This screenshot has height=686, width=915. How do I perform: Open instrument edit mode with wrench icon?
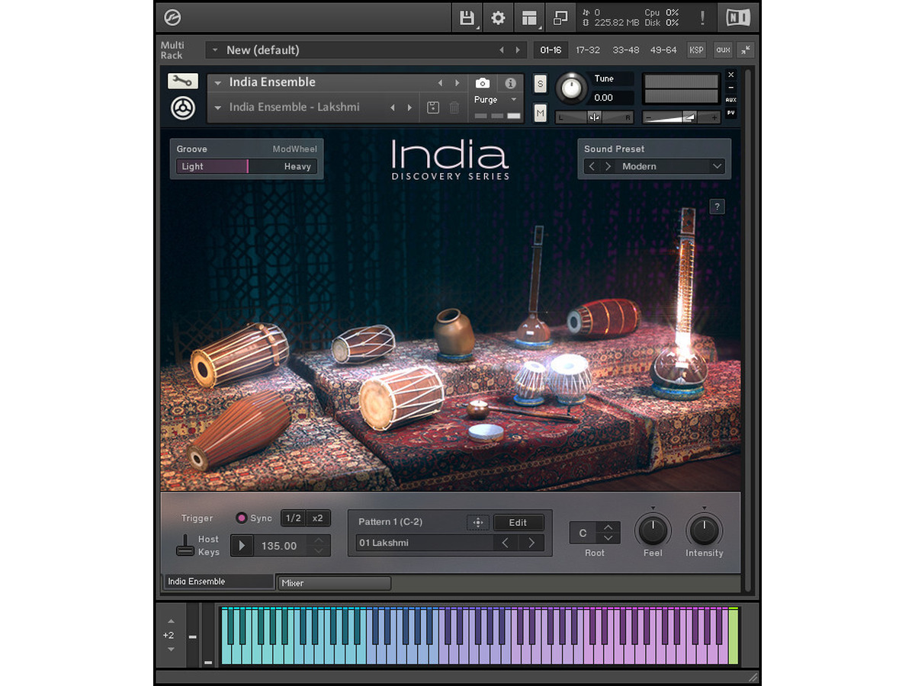[x=183, y=82]
